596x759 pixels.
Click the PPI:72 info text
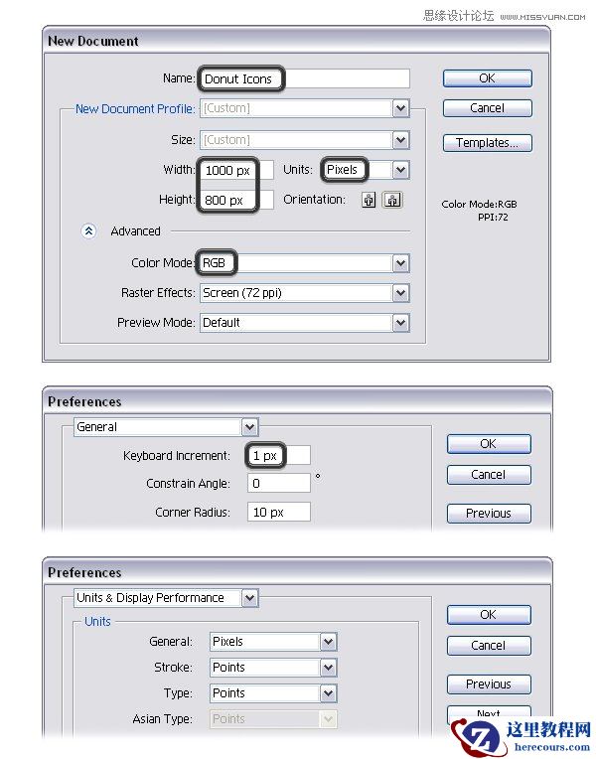[493, 218]
